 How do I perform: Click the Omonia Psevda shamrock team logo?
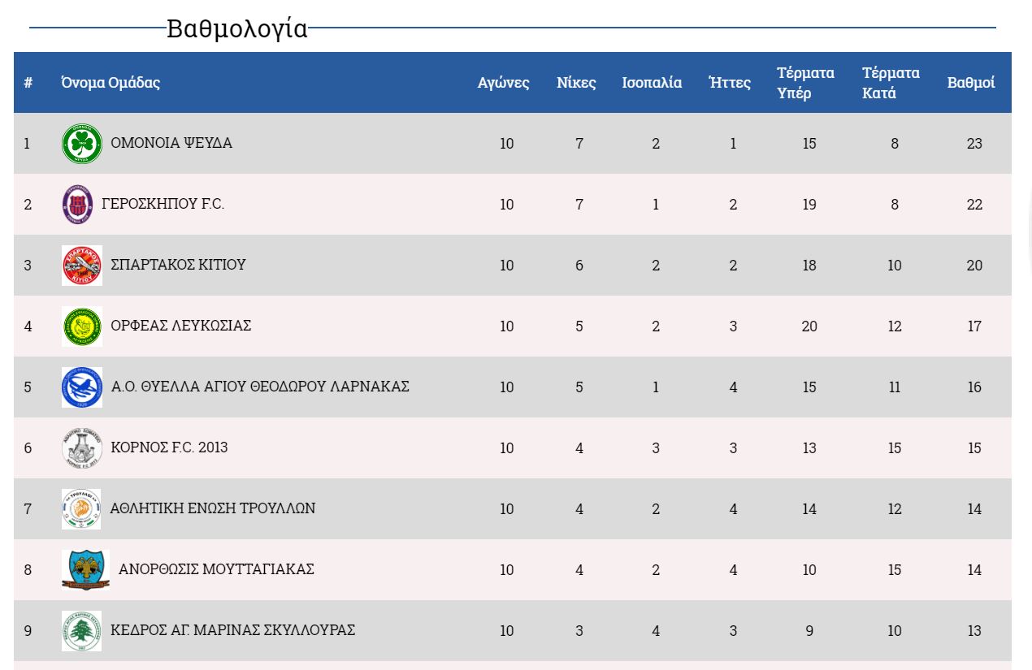82,144
